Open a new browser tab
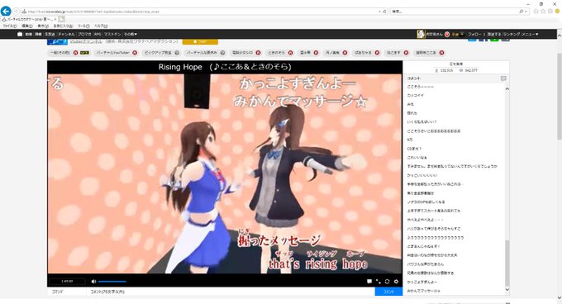 point(62,19)
